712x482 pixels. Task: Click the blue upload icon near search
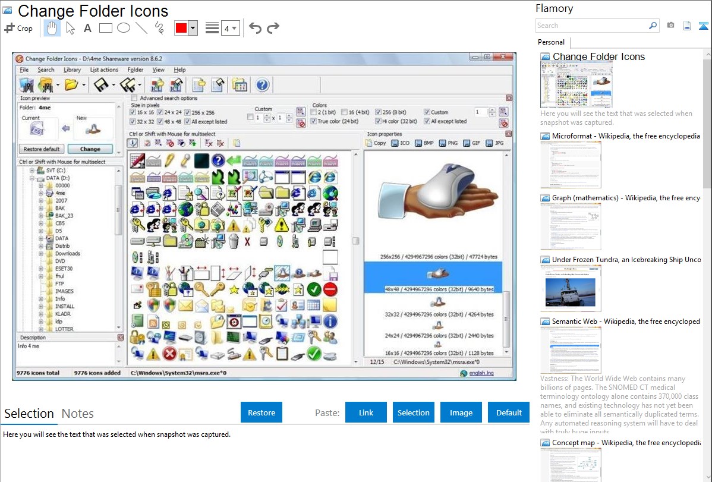[703, 26]
